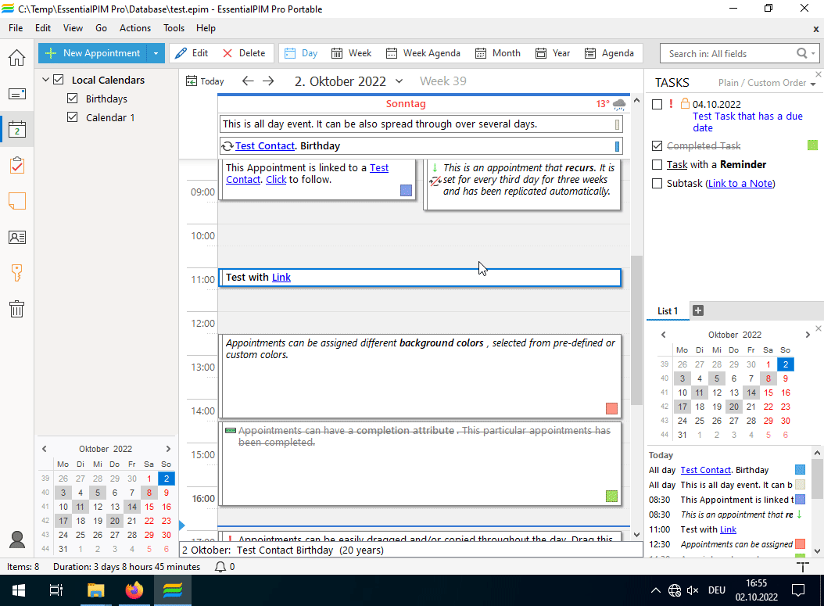
Task: Go to previous day arrow
Action: [248, 81]
